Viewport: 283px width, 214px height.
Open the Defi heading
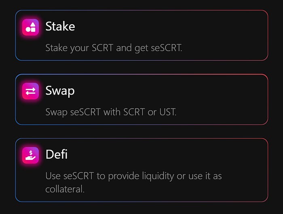[x=57, y=154]
